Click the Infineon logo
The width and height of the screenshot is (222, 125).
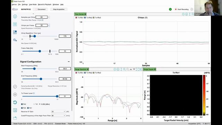coord(15,9)
